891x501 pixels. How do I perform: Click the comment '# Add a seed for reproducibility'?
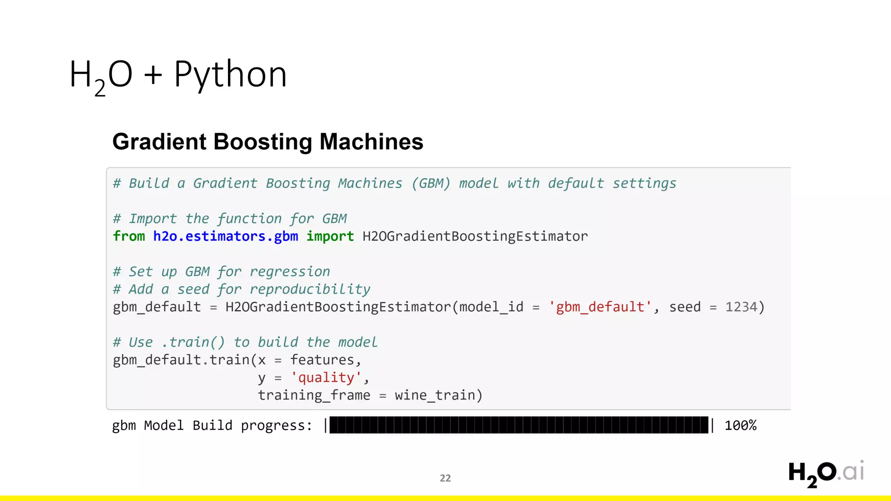[x=241, y=289]
